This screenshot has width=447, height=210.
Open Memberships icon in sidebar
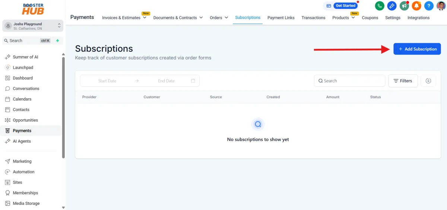[x=7, y=193]
